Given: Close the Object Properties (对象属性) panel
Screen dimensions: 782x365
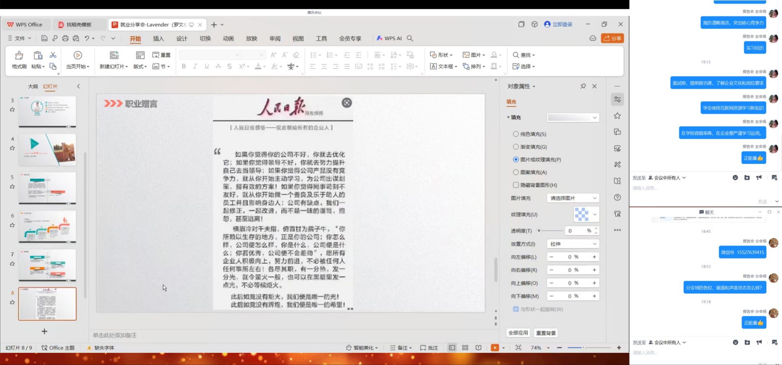Looking at the screenshot, I should [595, 86].
